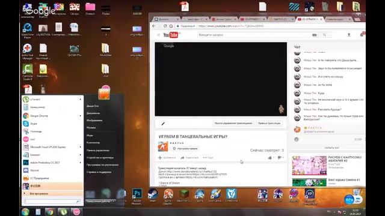Screen dimensions: 385x216
Task: Open Photoshop shortcut on the desktop
Action: click(137, 196)
